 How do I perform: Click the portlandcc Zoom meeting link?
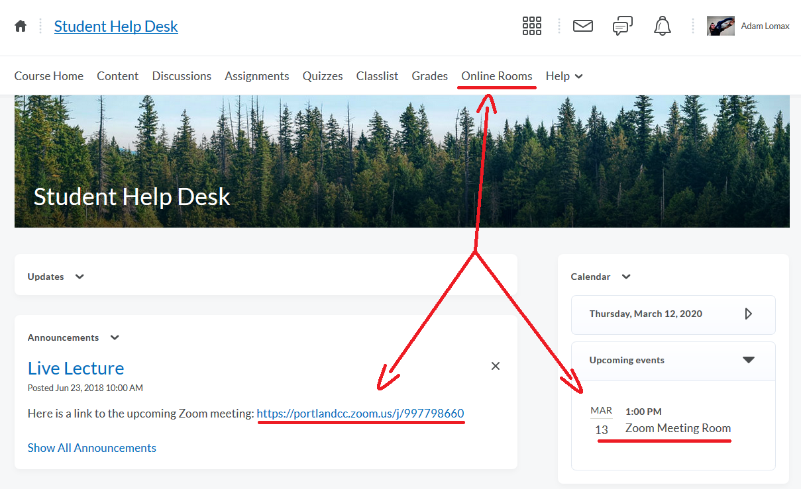[x=360, y=414]
